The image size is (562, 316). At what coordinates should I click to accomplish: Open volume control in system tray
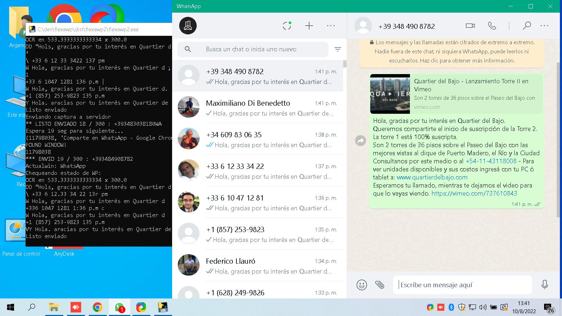pos(483,308)
